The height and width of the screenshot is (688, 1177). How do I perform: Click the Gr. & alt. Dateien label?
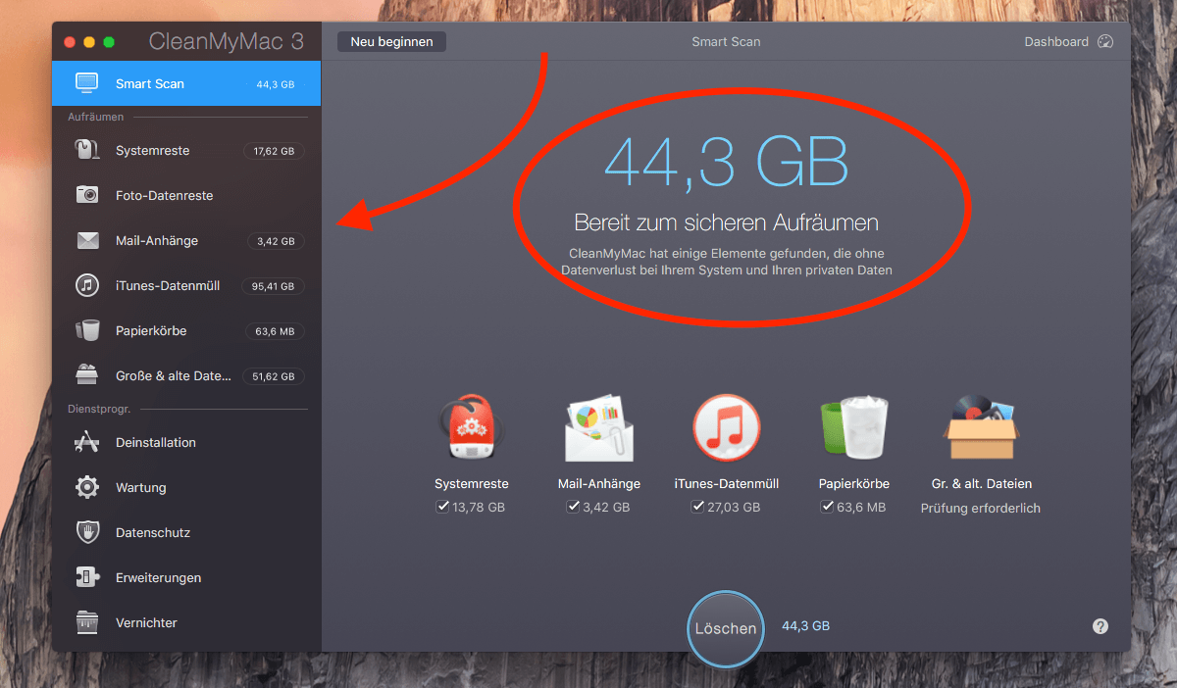click(x=982, y=483)
